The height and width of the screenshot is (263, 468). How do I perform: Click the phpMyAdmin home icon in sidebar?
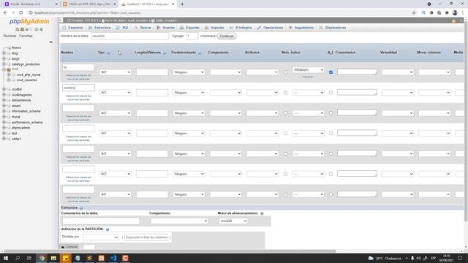click(x=18, y=29)
